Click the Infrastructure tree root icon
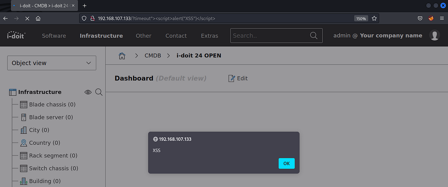This screenshot has height=187, width=448. point(13,92)
